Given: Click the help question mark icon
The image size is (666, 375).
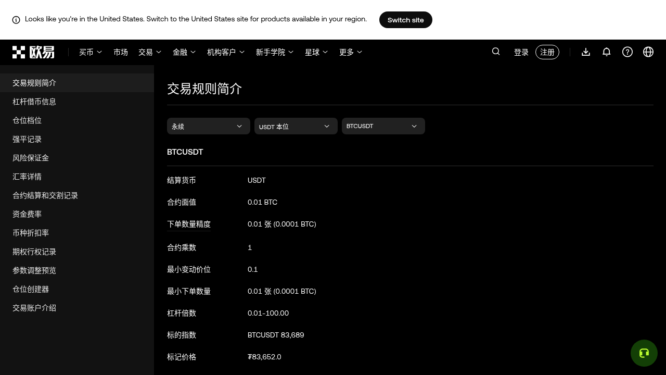Looking at the screenshot, I should point(627,52).
